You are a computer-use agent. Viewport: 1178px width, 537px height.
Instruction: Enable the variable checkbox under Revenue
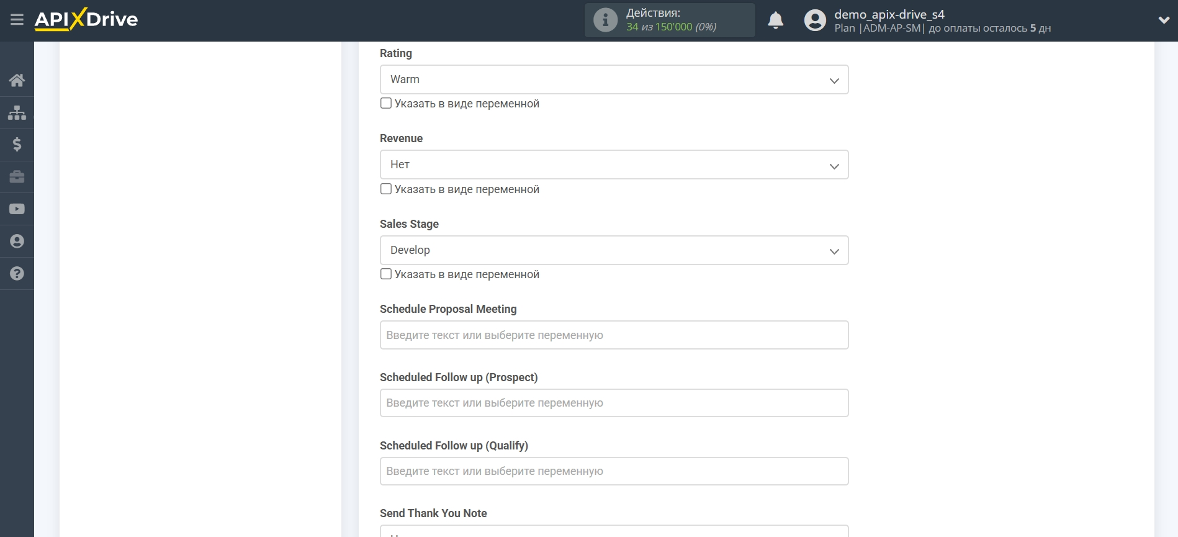click(386, 189)
